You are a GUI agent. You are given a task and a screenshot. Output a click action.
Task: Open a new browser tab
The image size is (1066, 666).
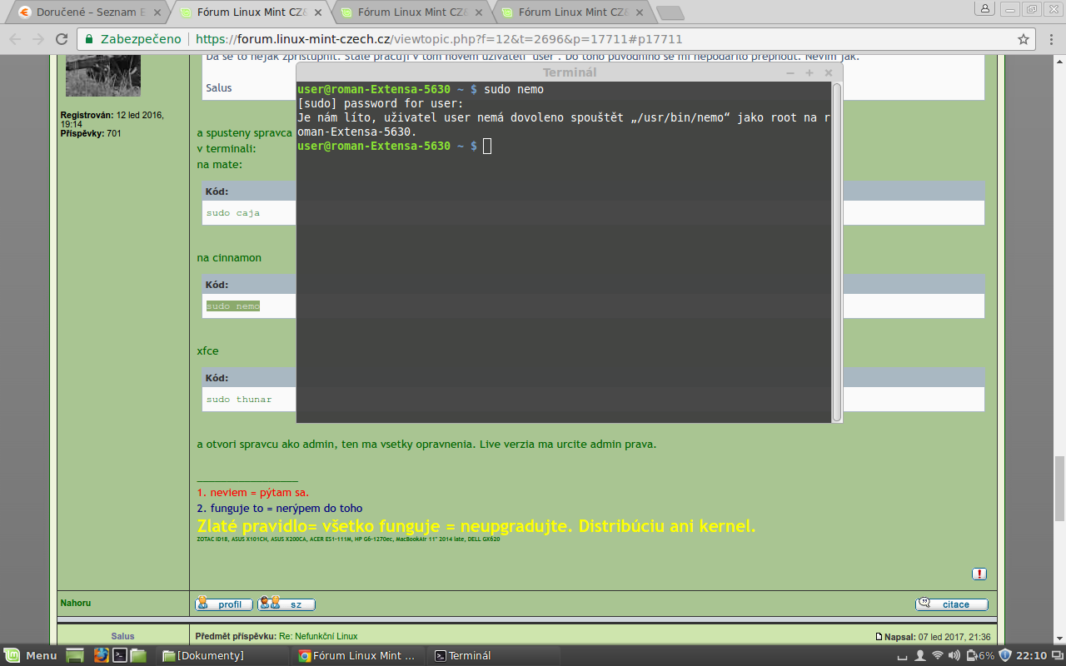point(670,12)
